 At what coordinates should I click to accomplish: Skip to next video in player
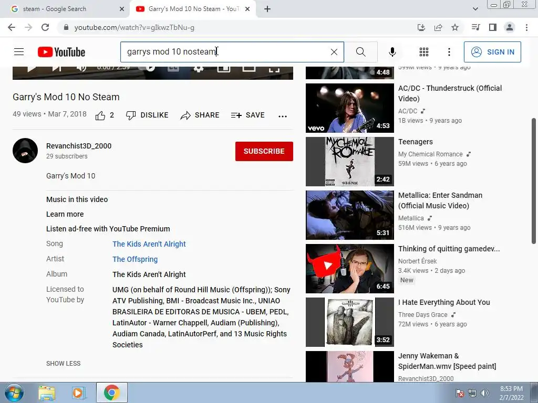(57, 68)
